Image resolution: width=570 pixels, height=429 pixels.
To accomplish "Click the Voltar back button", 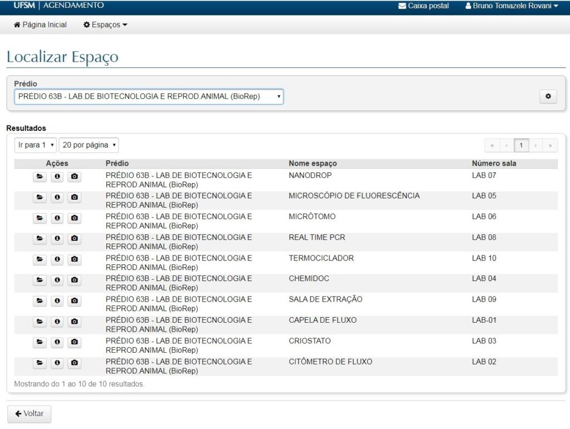I will point(29,414).
